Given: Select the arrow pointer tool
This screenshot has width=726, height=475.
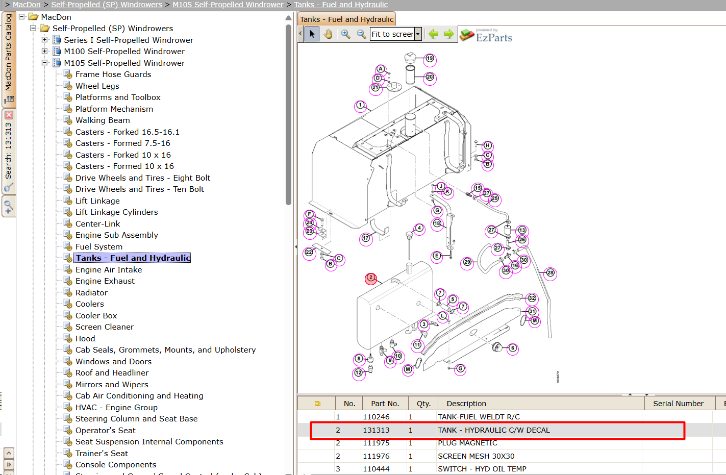Looking at the screenshot, I should click(312, 34).
